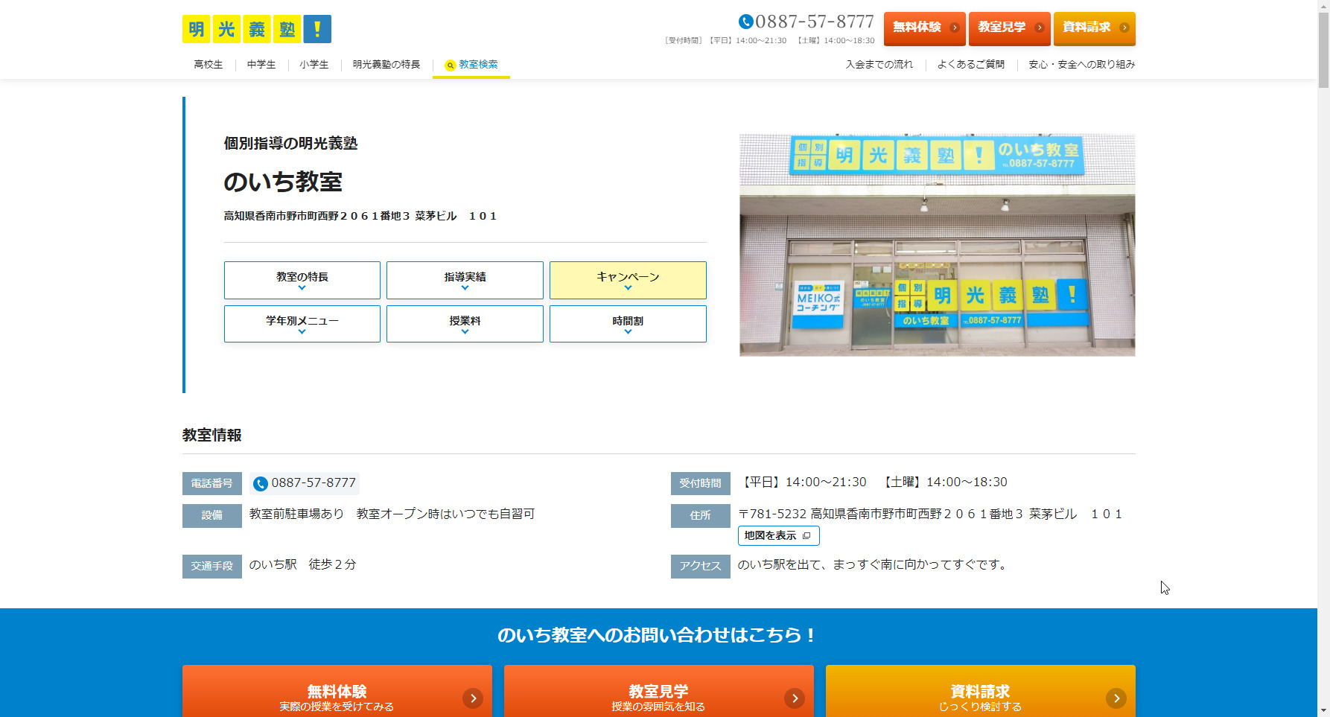The width and height of the screenshot is (1330, 717).
Task: Click chevron under 指導実績
Action: (465, 288)
